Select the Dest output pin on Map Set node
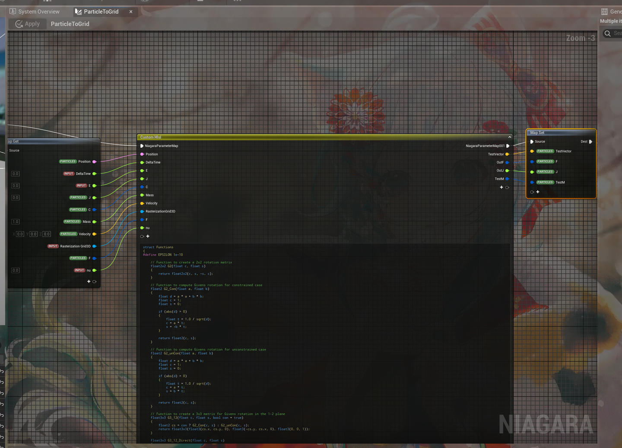Viewport: 622px width, 448px height. [x=591, y=141]
